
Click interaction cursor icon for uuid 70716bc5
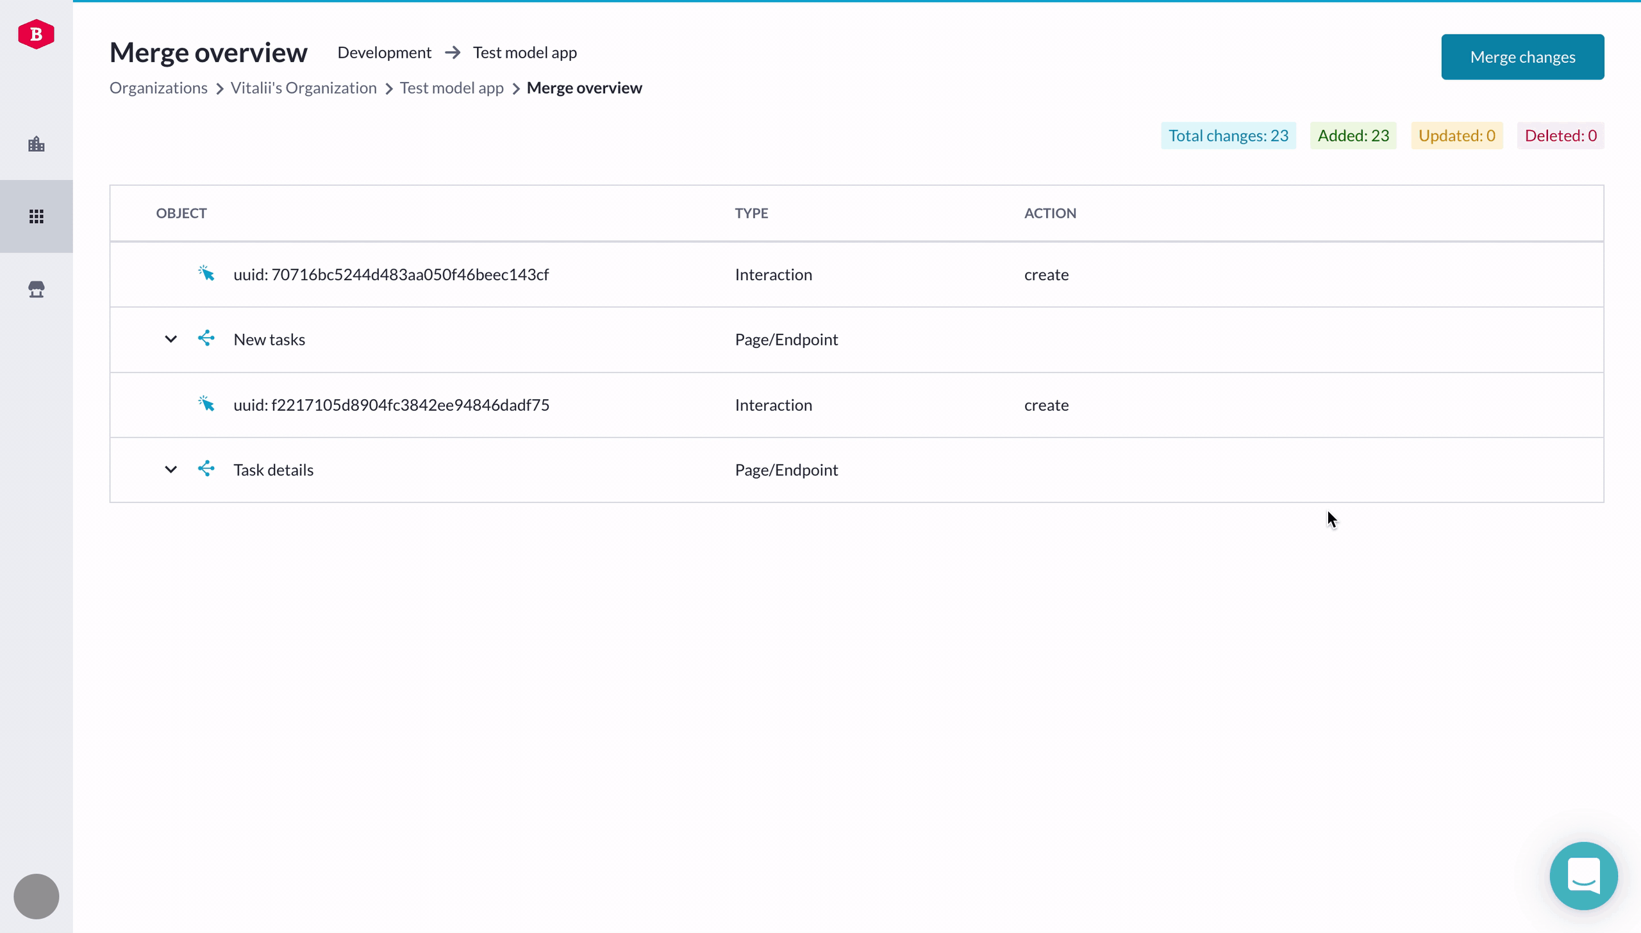206,274
